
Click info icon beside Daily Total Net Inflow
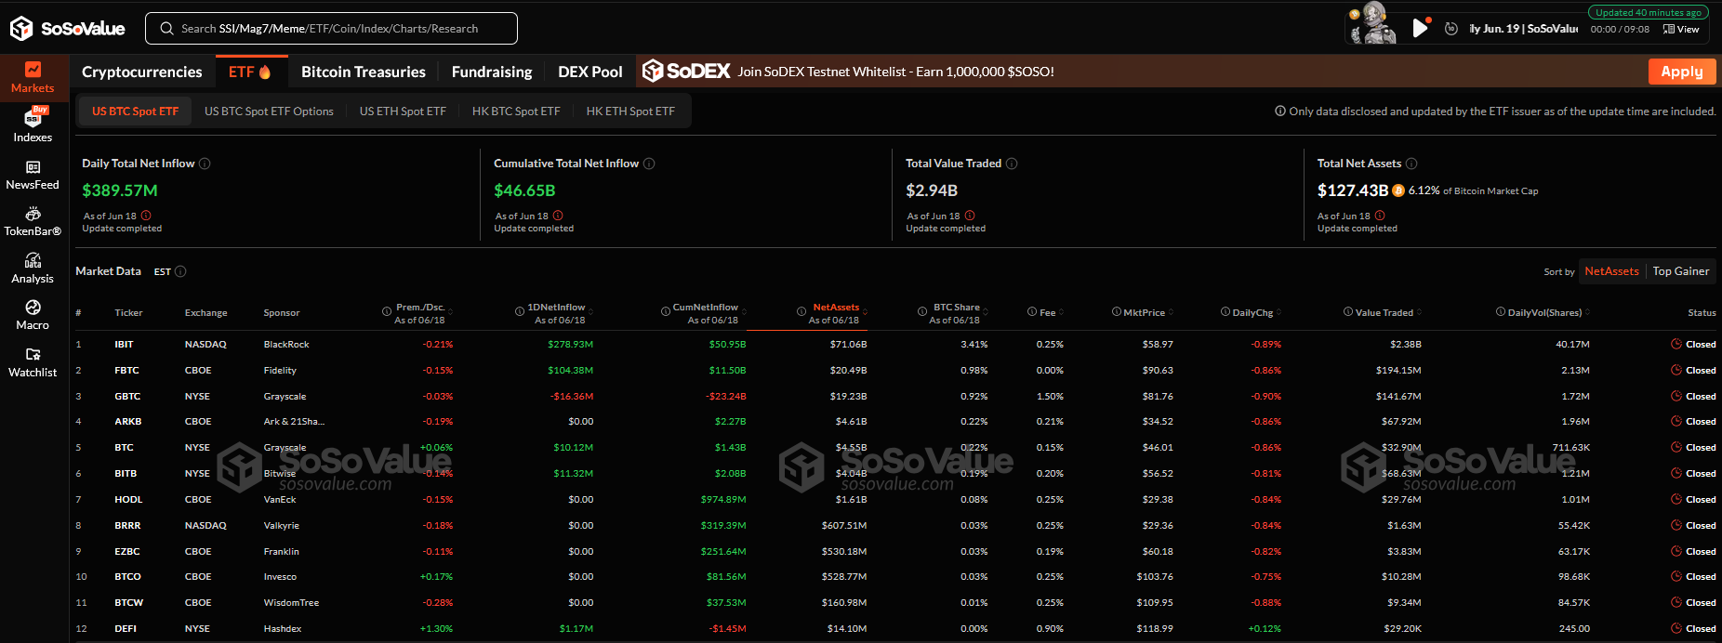pos(205,164)
